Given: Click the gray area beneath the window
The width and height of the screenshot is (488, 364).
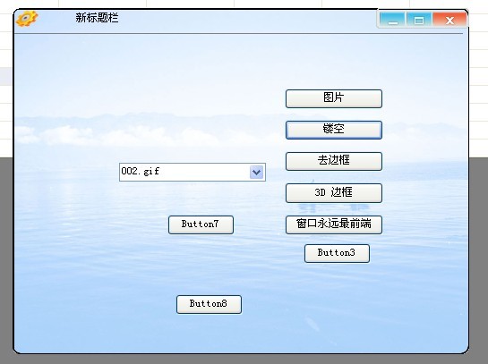Looking at the screenshot, I should [x=243, y=359].
